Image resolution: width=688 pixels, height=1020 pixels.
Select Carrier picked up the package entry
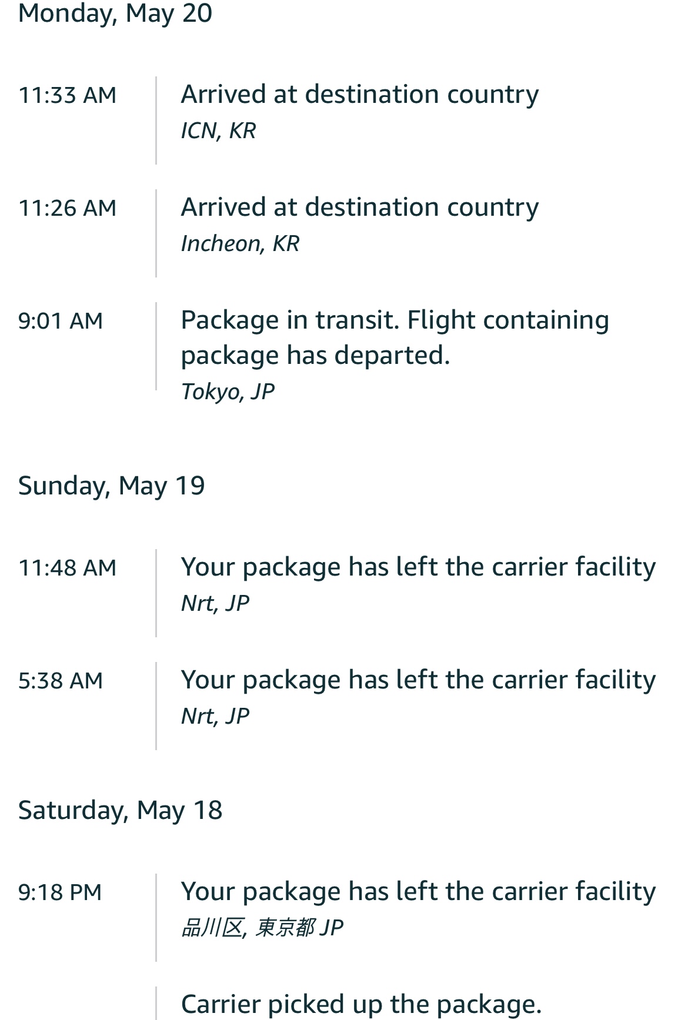point(361,1004)
